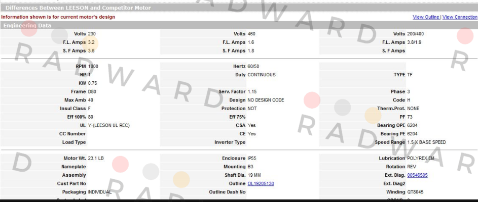Click Max Amb value 40
The height and width of the screenshot is (202, 478).
(x=91, y=100)
